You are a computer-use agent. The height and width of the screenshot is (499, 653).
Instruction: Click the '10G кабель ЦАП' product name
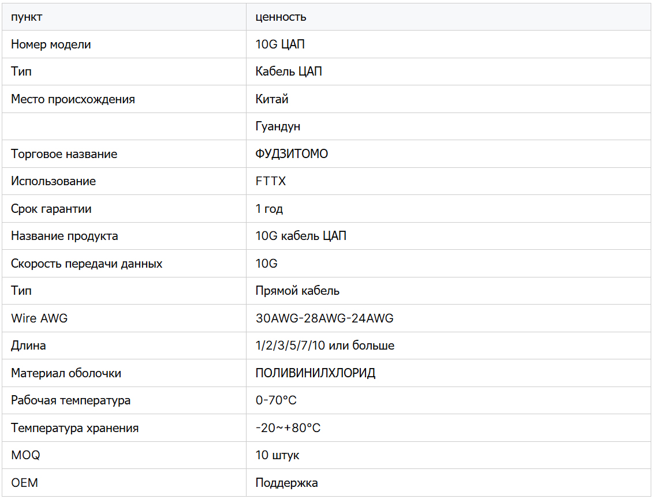tap(301, 236)
